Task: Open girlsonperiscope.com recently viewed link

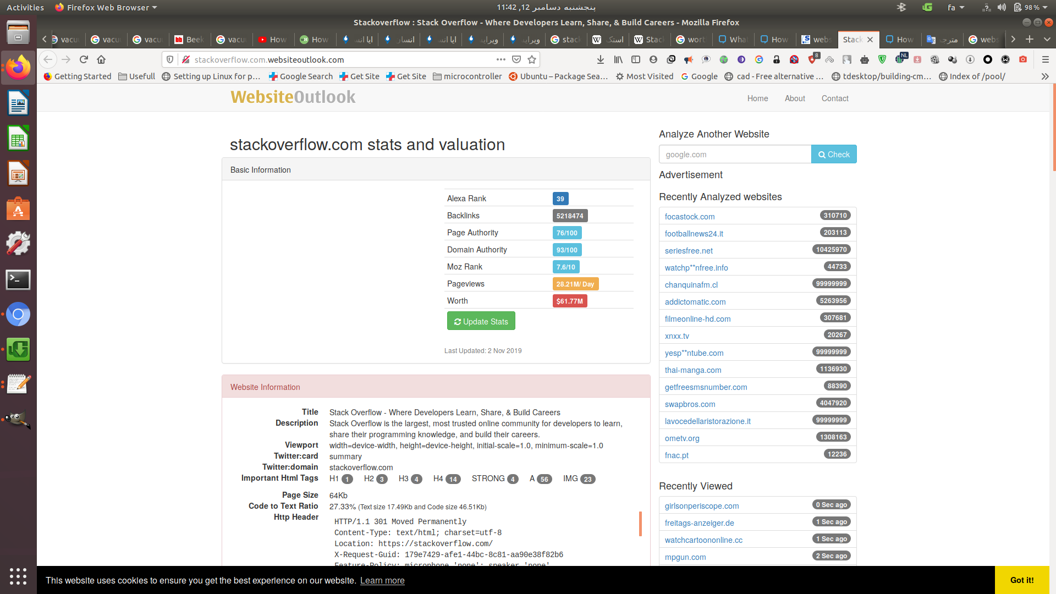Action: click(702, 506)
